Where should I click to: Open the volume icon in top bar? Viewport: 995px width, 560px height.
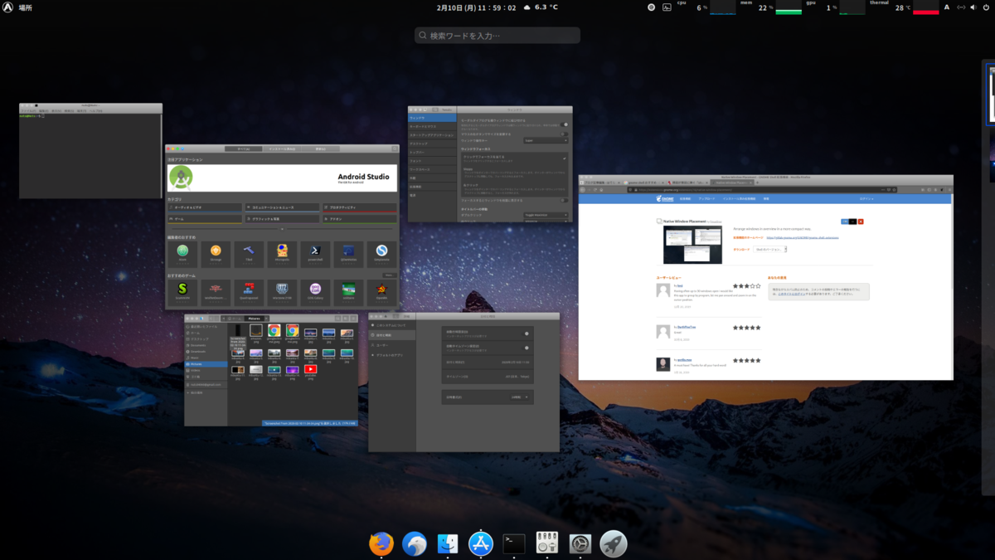tap(973, 7)
